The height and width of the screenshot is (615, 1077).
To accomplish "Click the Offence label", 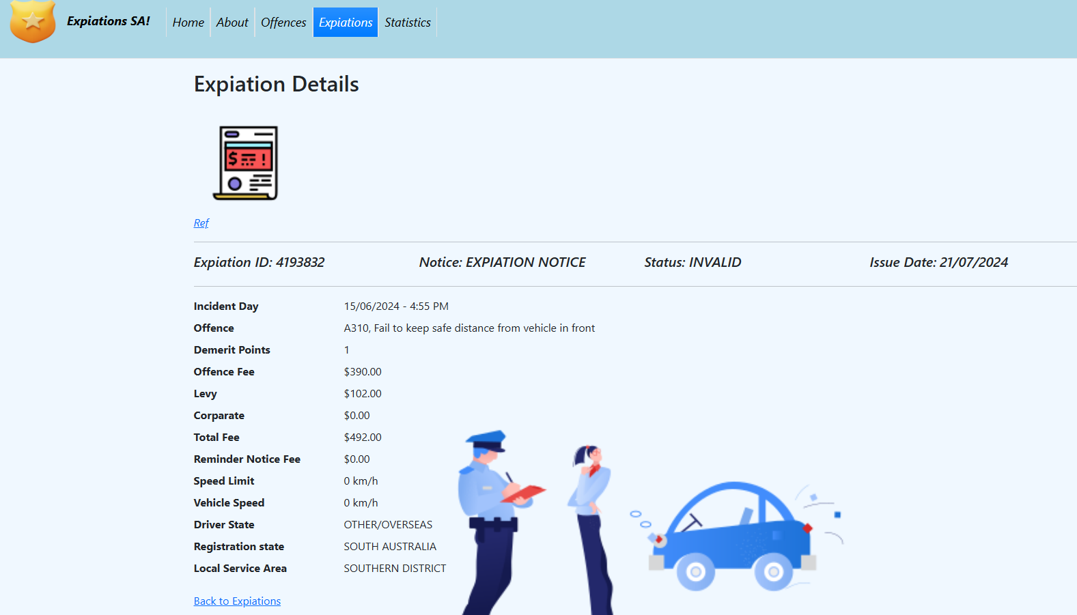I will (214, 328).
